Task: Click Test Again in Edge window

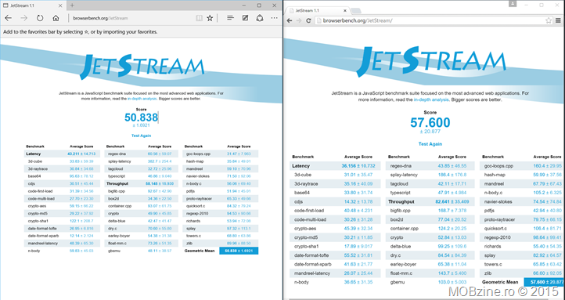Action: [141, 136]
